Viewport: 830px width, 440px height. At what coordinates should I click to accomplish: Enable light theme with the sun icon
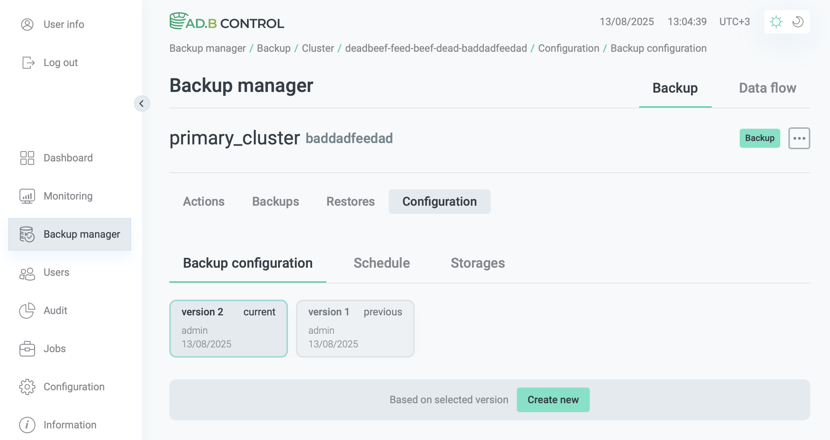(x=776, y=21)
